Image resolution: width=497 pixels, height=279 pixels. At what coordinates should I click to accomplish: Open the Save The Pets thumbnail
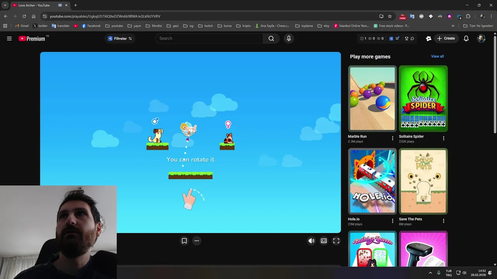pos(423,181)
